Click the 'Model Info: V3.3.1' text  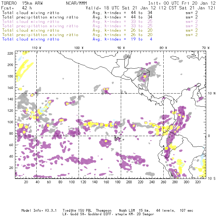39,211
